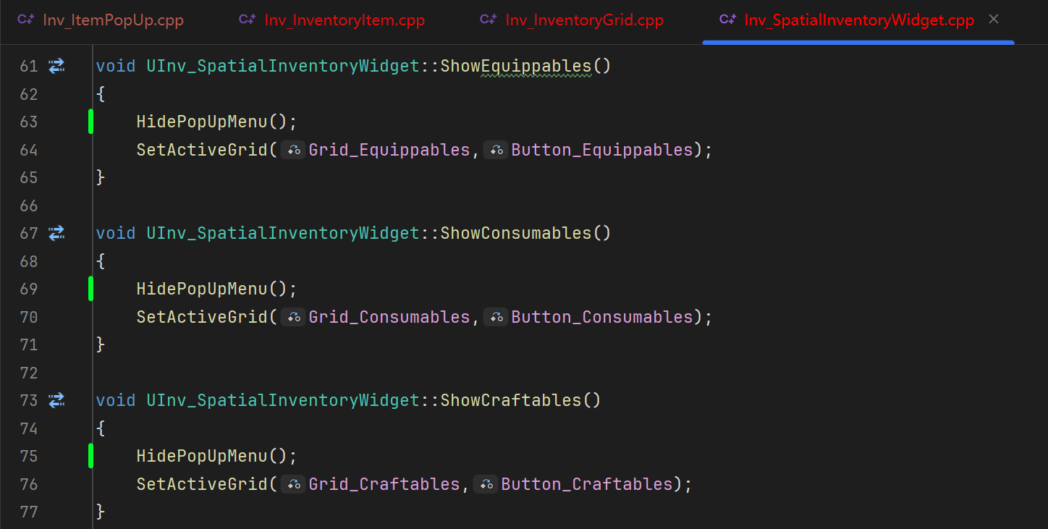
Task: Click the blueprint hint icon before Grid_Equippables
Action: coord(293,150)
